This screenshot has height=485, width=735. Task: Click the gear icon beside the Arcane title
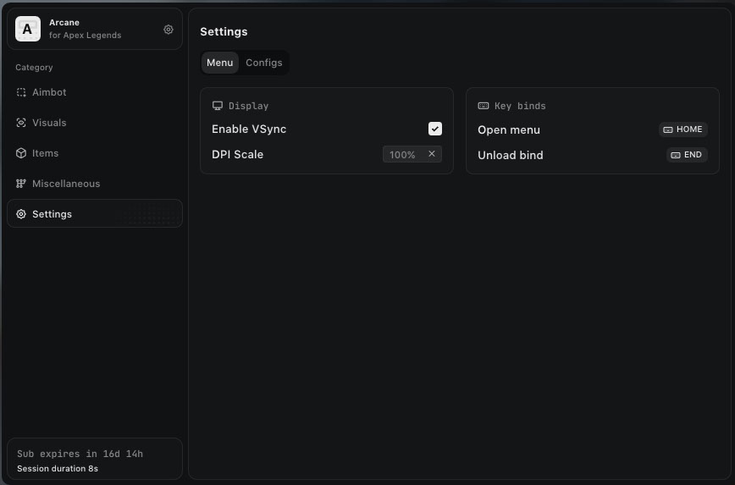tap(169, 30)
